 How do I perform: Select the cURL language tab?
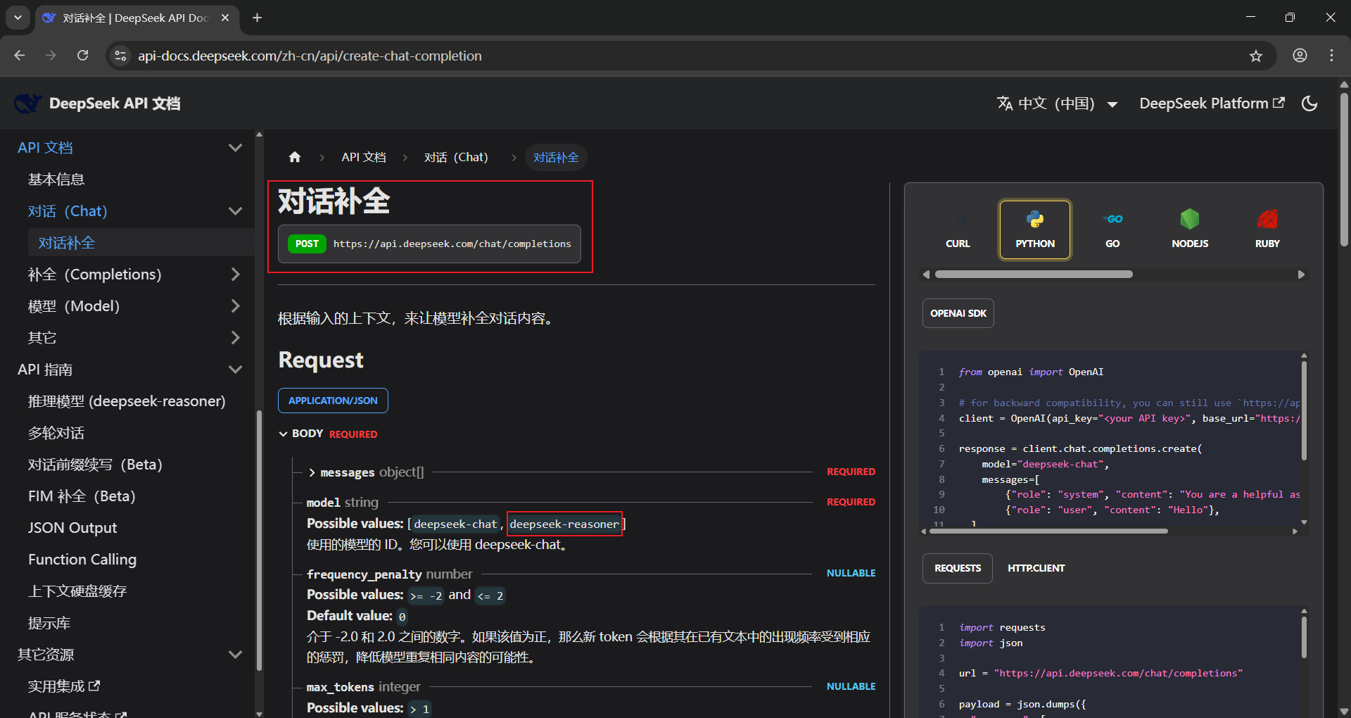tap(958, 229)
